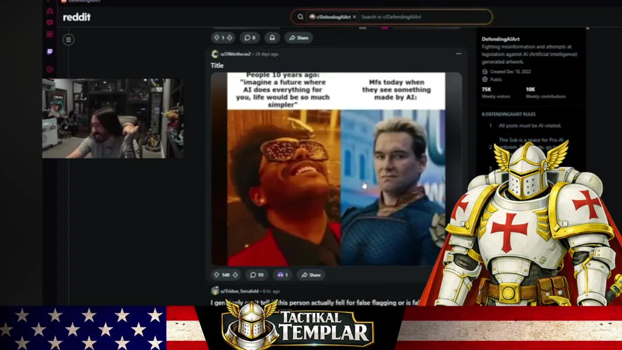
Task: Click the award button next to 0 comments
Action: [x=272, y=37]
